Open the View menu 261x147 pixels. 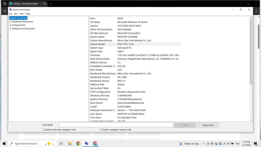21,14
